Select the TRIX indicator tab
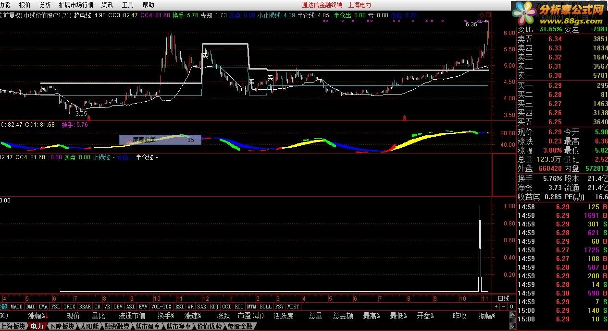 (69, 306)
